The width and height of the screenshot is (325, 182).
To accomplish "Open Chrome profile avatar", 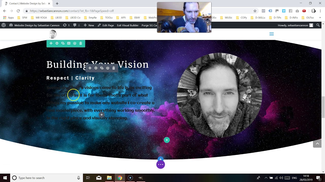I will click(x=314, y=11).
